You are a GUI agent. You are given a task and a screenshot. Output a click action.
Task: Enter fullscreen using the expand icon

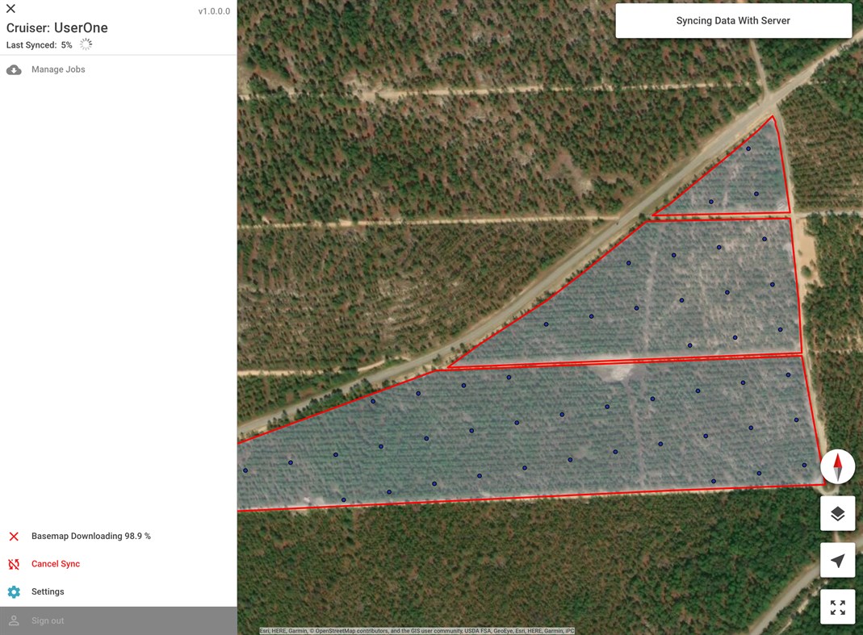click(x=837, y=606)
